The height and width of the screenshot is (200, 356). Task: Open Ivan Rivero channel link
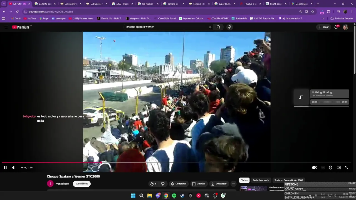pyautogui.click(x=62, y=184)
